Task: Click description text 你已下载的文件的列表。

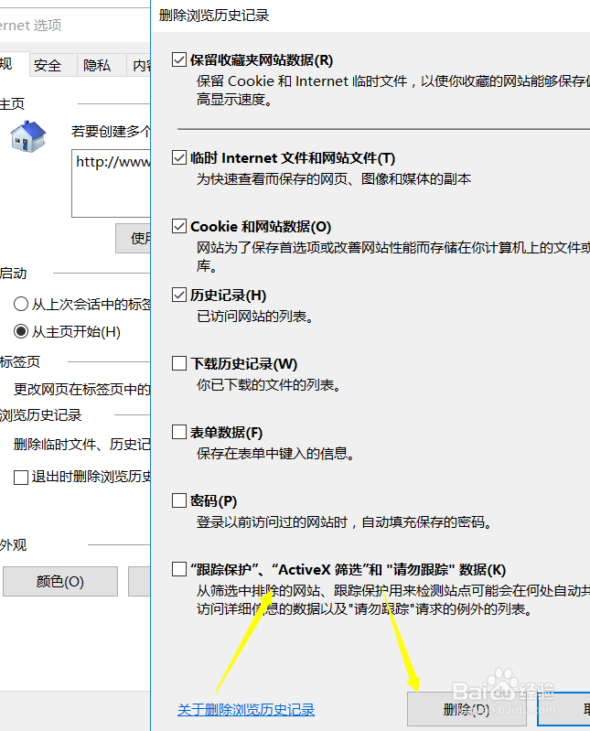Action: (x=269, y=385)
